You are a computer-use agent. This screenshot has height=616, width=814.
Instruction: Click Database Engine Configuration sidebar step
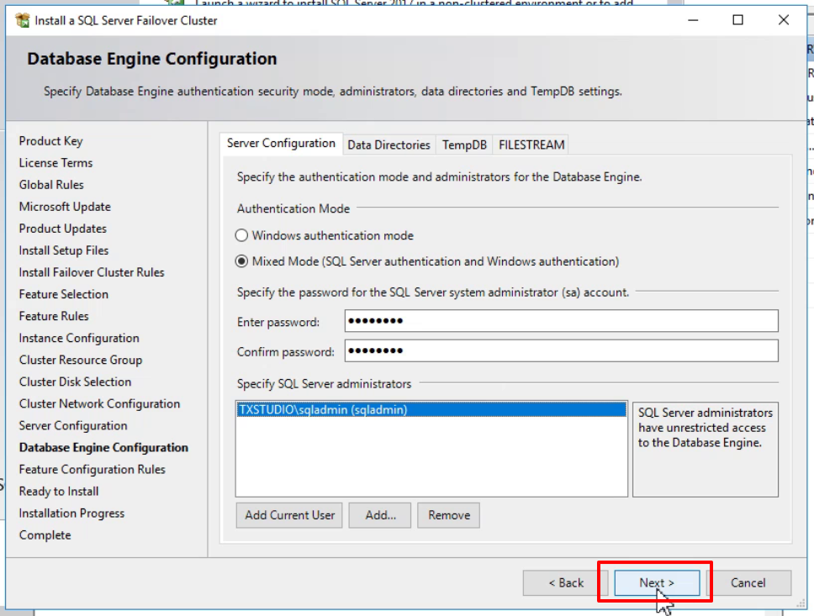click(103, 448)
